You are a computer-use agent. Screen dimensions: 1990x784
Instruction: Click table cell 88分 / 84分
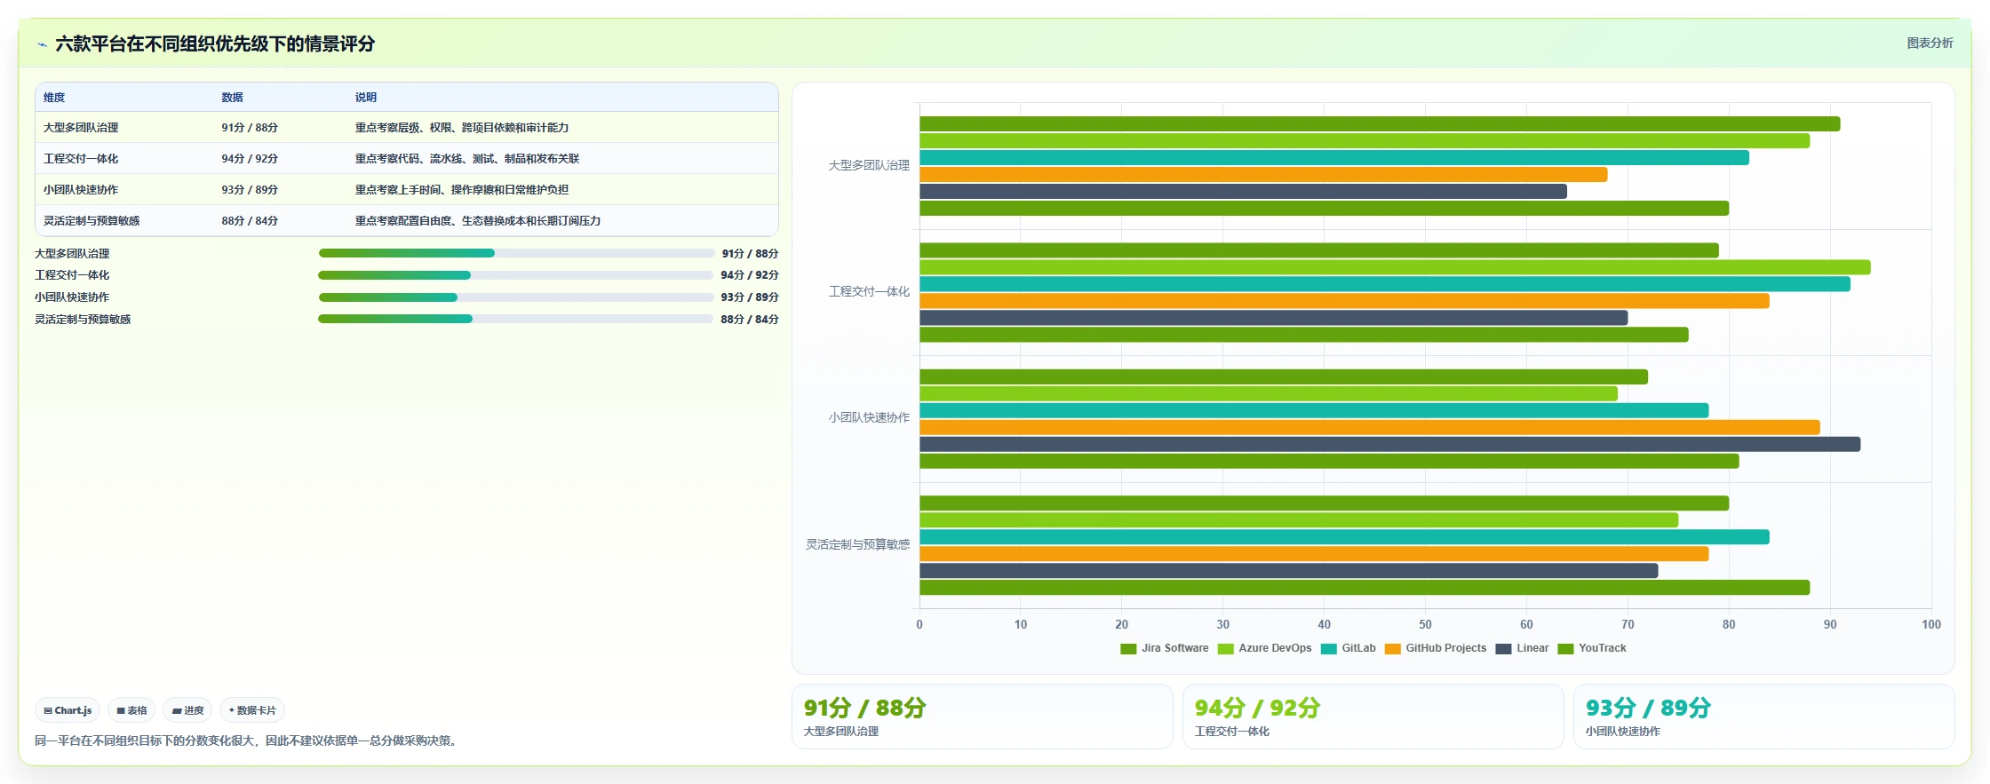click(x=250, y=221)
